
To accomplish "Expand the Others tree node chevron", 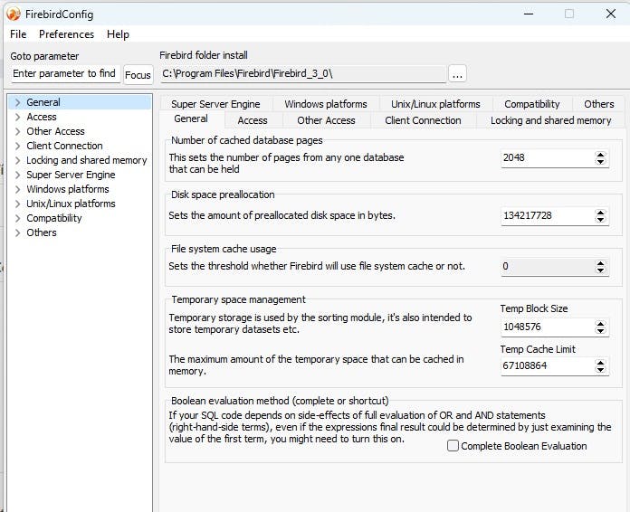I will click(x=18, y=232).
